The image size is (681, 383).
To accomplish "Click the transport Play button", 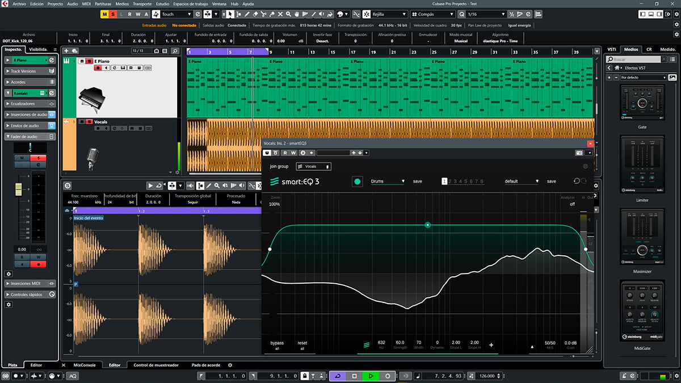I will (371, 376).
